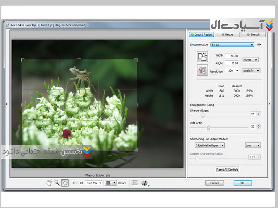
Task: Click the Width input field
Action: click(x=232, y=56)
